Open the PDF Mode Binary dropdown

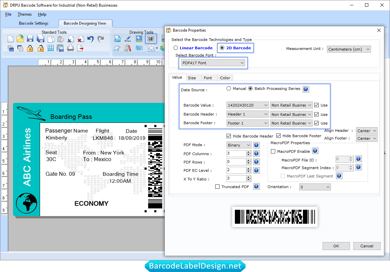tap(239, 145)
